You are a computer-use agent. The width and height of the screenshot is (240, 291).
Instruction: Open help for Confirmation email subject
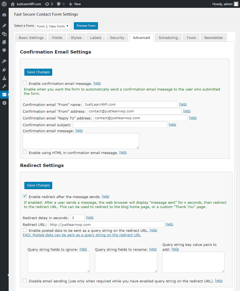pyautogui.click(x=172, y=125)
